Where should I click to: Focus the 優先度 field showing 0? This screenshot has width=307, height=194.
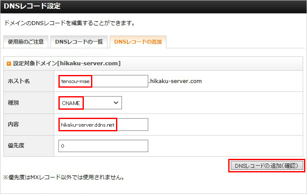click(x=103, y=146)
